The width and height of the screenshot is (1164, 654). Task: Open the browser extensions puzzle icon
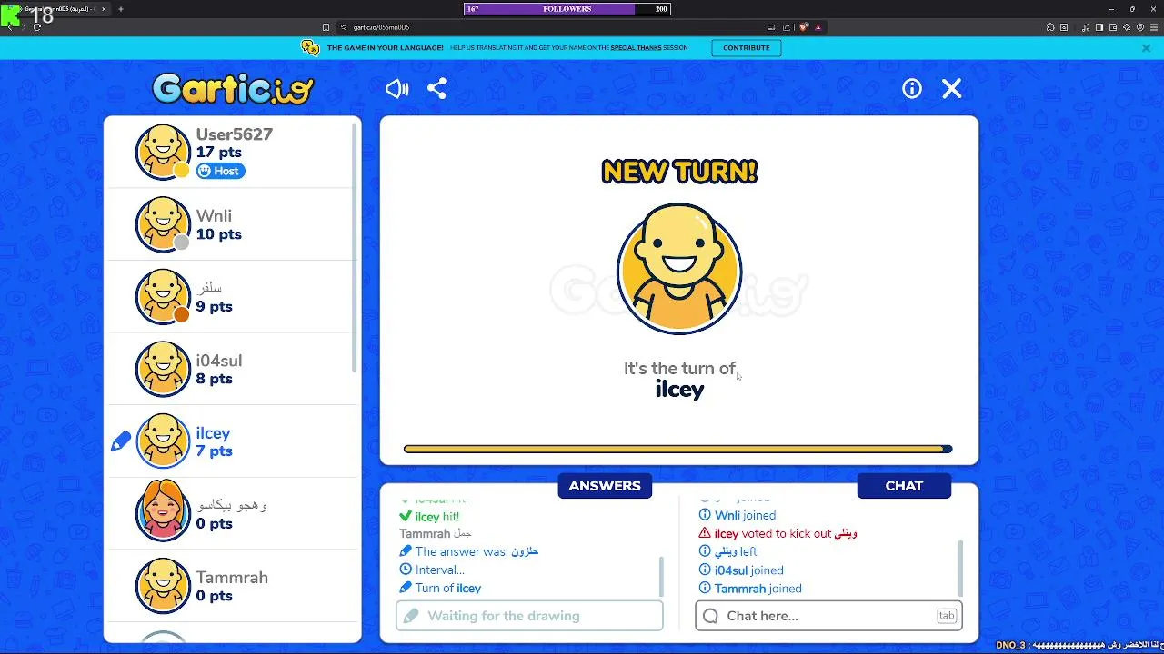(1050, 27)
